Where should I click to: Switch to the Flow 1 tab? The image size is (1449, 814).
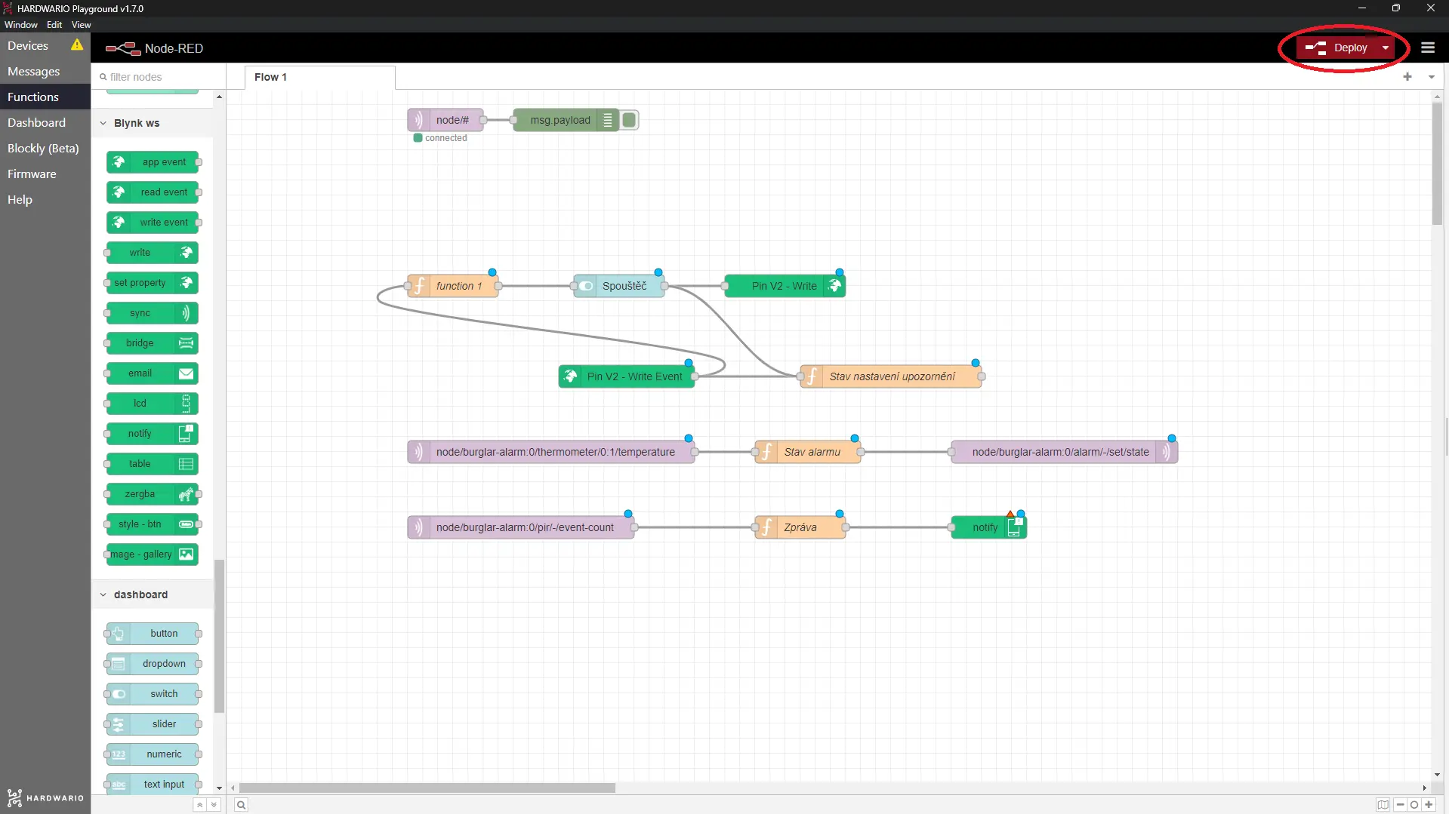(319, 77)
